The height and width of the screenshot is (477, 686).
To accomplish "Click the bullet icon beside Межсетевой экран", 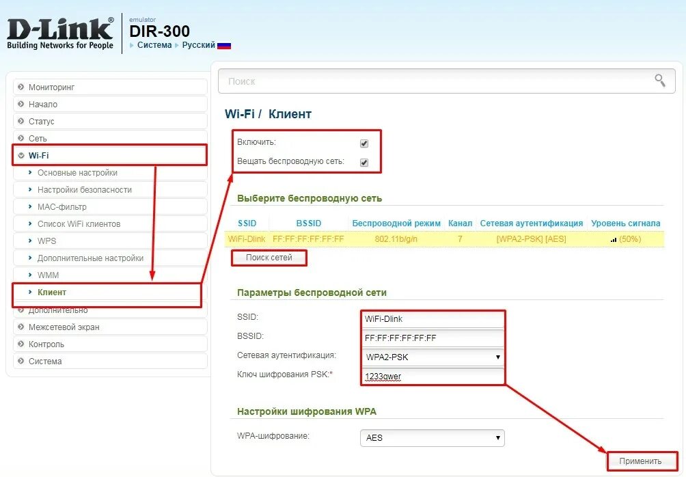I will (21, 327).
